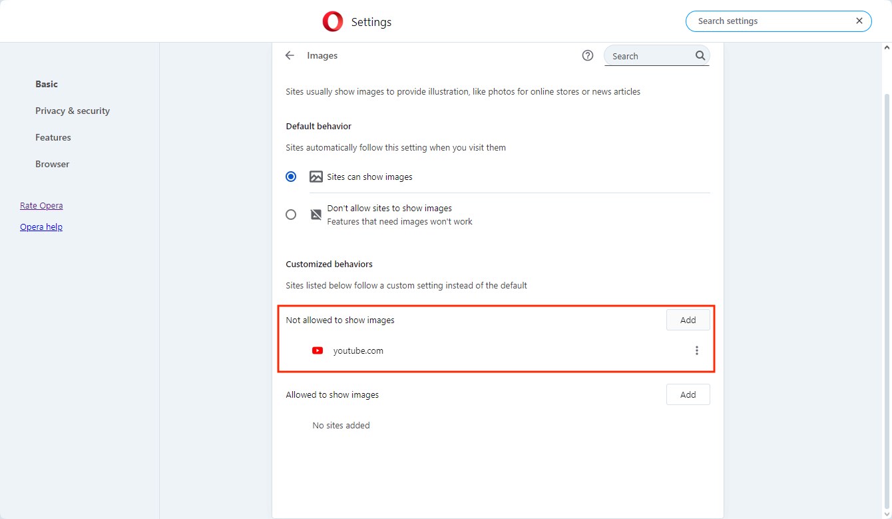Open the Browser settings section
892x519 pixels.
pos(52,164)
